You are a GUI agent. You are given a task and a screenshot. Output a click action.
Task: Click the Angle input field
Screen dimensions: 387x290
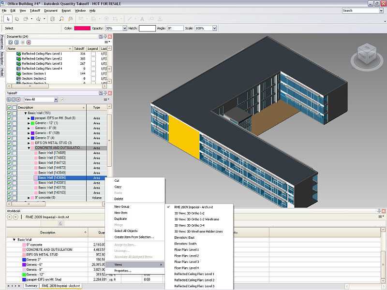click(x=175, y=29)
